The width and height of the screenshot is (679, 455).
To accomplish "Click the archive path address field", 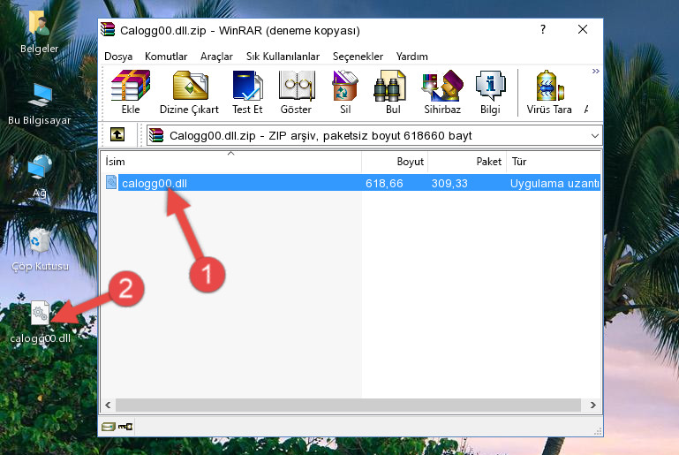I will click(374, 136).
